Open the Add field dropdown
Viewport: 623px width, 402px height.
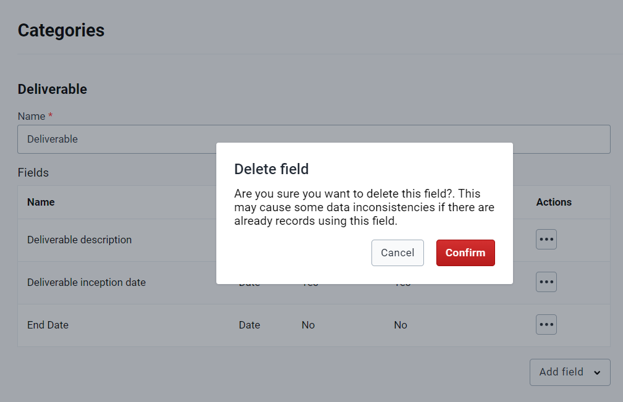click(570, 372)
